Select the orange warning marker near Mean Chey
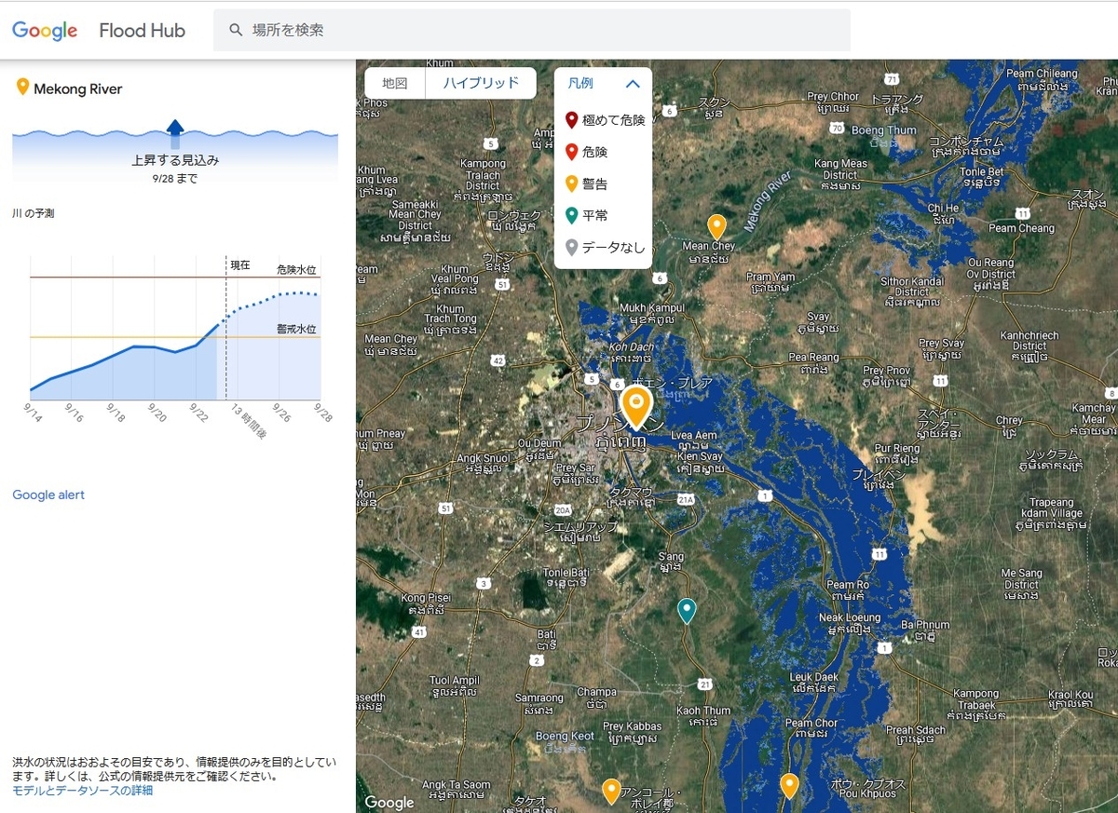Image resolution: width=1118 pixels, height=813 pixels. pos(716,226)
